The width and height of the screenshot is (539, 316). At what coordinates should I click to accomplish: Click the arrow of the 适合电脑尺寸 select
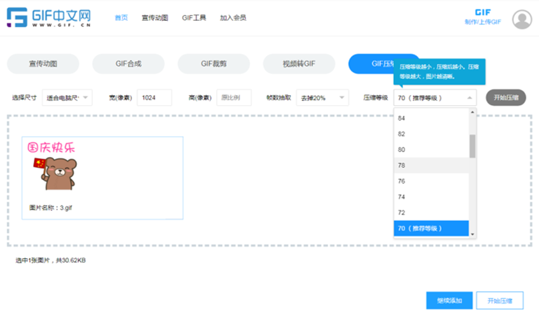point(86,98)
